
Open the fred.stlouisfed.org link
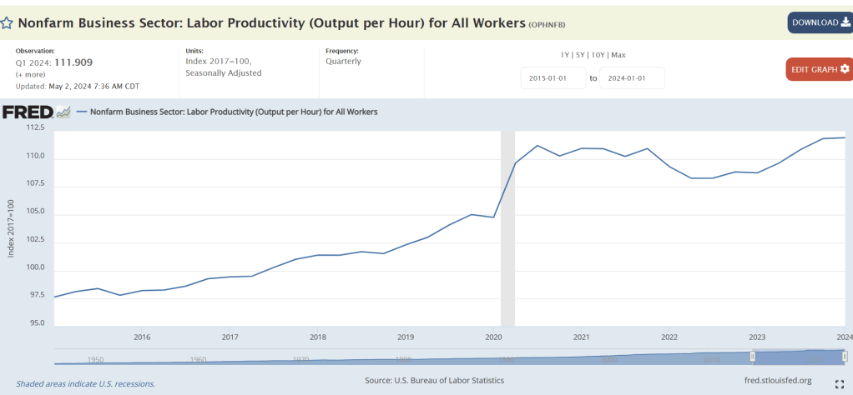pos(777,381)
